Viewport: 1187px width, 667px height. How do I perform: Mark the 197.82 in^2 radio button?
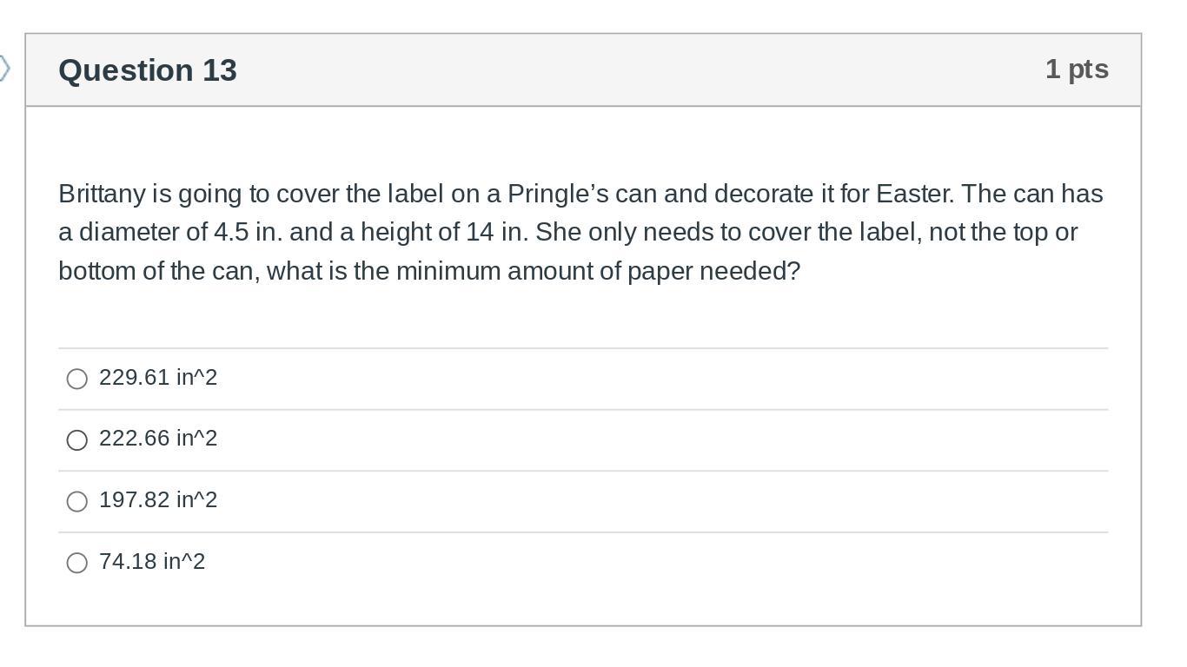(77, 501)
